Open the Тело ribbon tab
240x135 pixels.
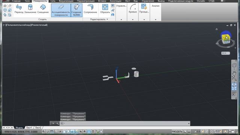[x=27, y=1]
